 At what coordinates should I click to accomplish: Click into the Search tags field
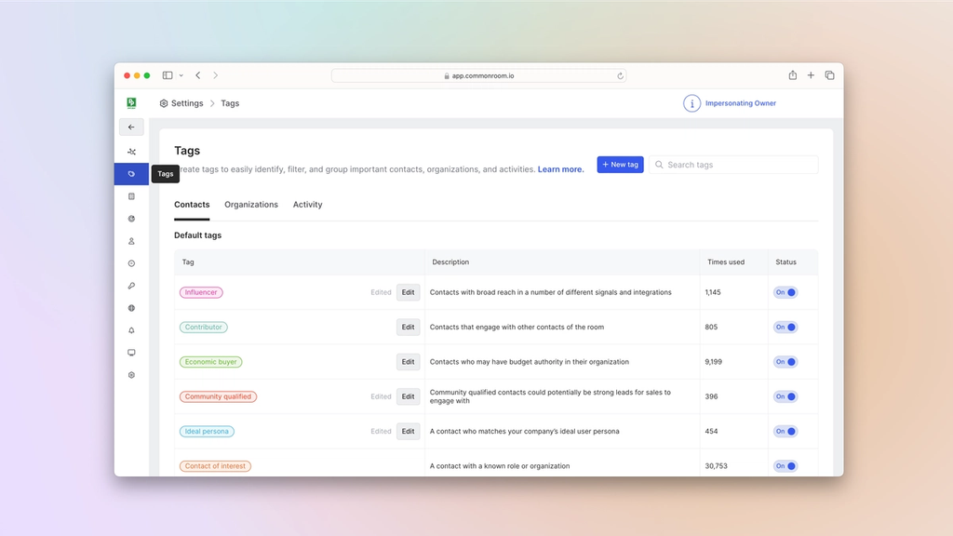pos(733,165)
